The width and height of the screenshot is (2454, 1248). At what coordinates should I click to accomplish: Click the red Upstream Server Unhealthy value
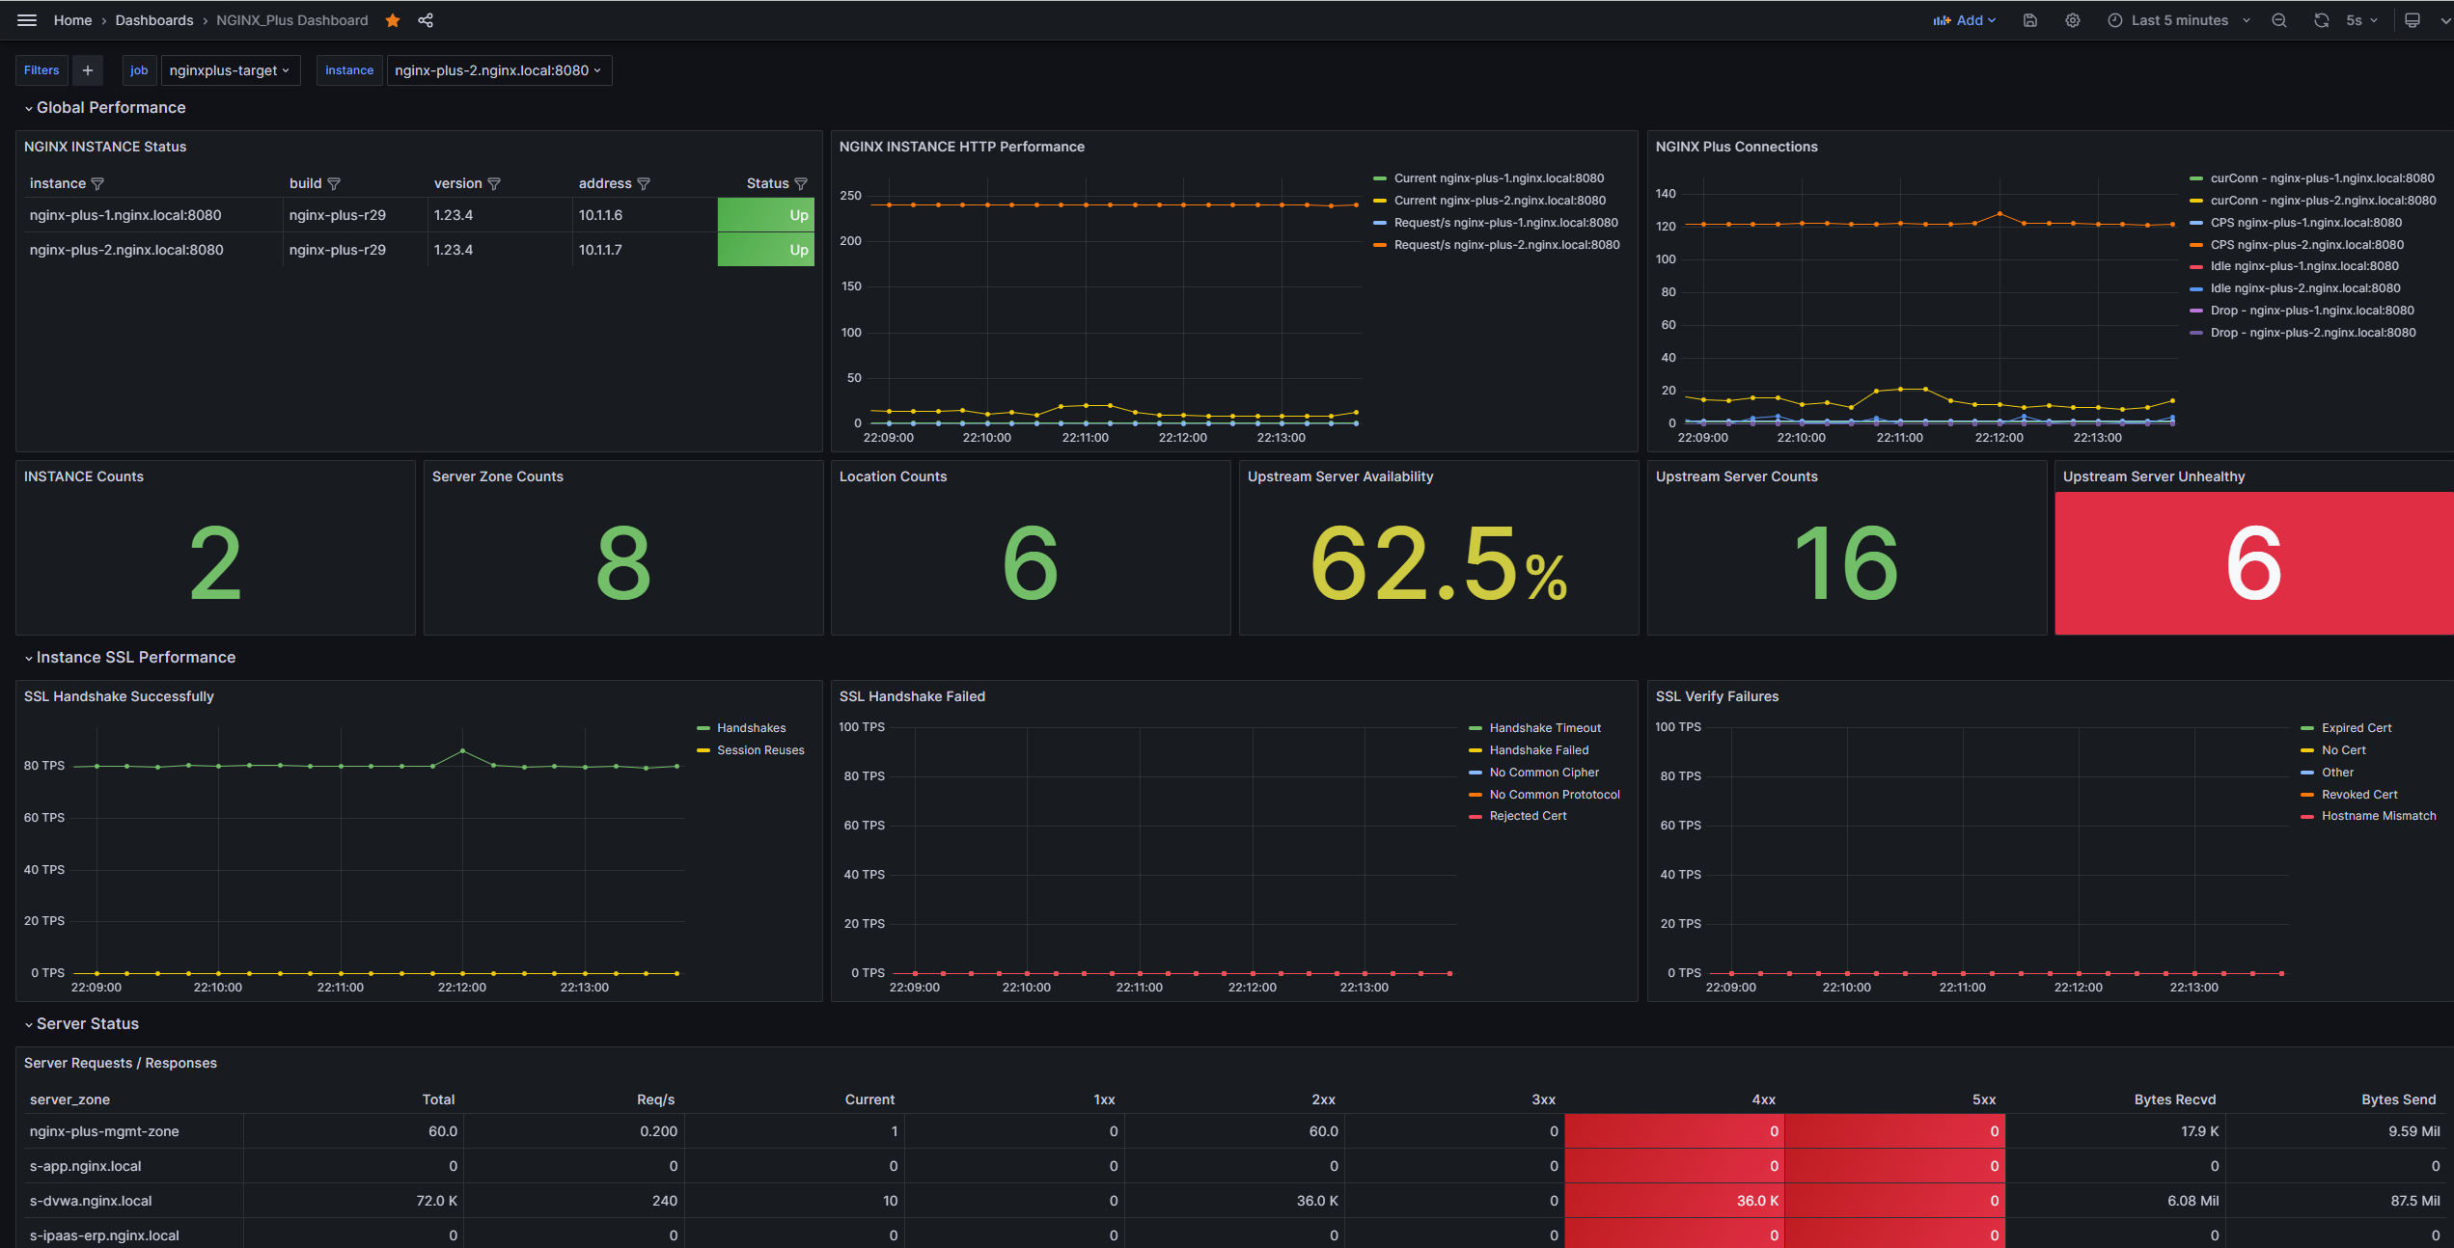(x=2253, y=563)
